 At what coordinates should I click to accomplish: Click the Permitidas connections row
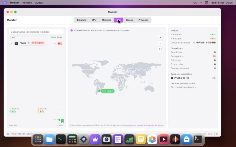tap(193, 52)
